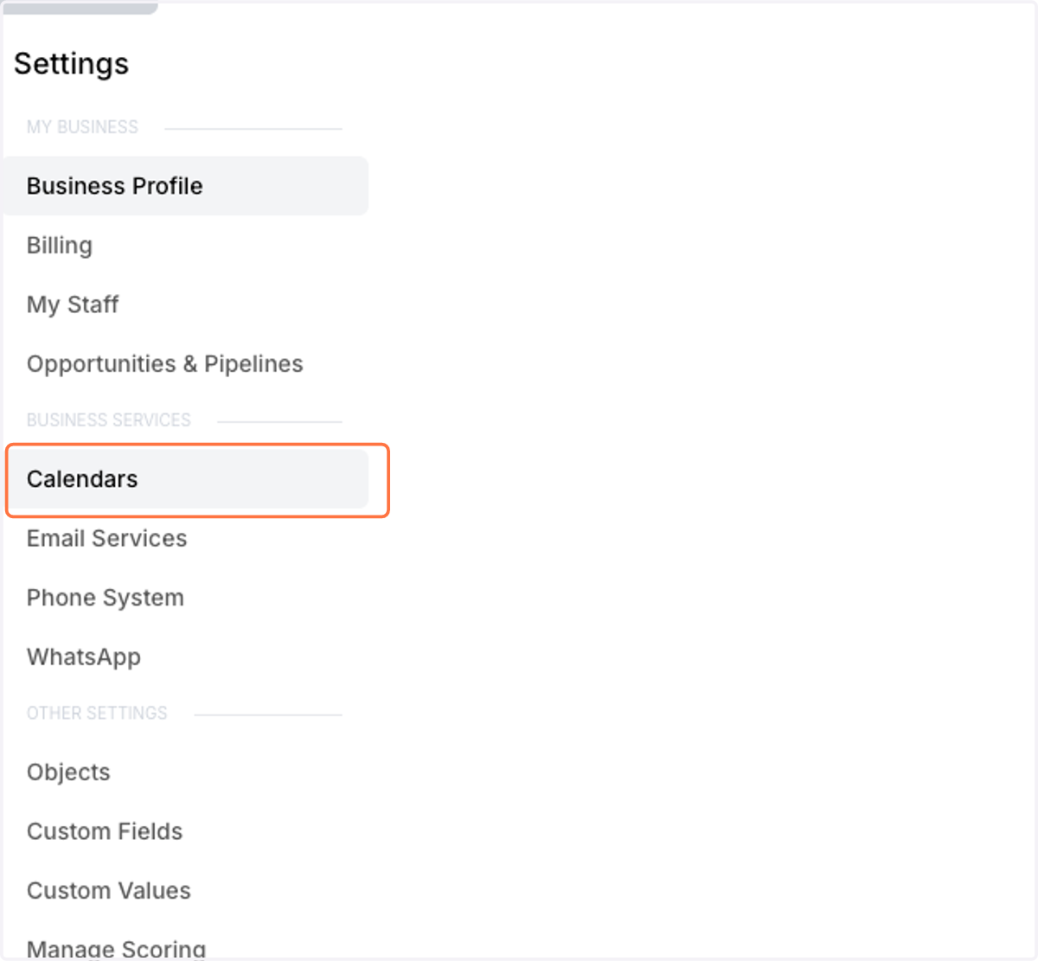Click the OTHER SETTINGS section label
The image size is (1038, 961).
97,714
